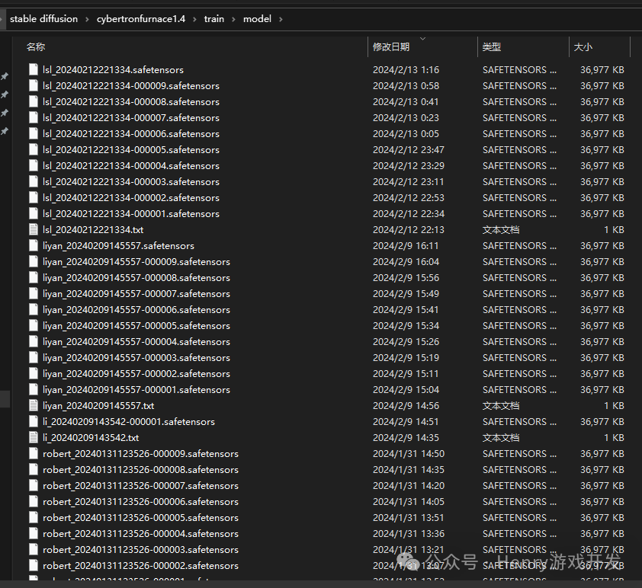The image size is (642, 588).
Task: Click date cell '2024/1/31 14:50'
Action: pos(408,453)
